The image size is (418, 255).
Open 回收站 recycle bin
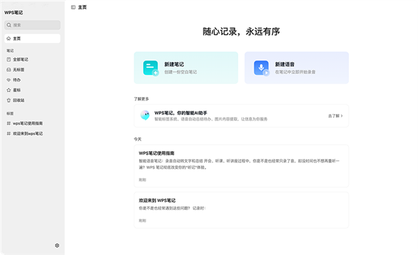[32, 100]
